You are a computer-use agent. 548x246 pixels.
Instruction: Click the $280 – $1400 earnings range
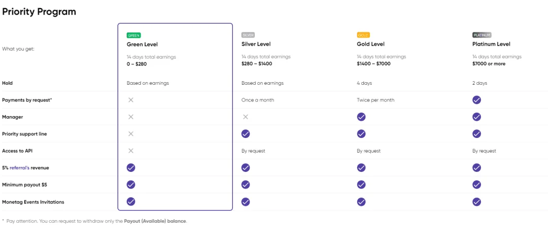tap(257, 64)
